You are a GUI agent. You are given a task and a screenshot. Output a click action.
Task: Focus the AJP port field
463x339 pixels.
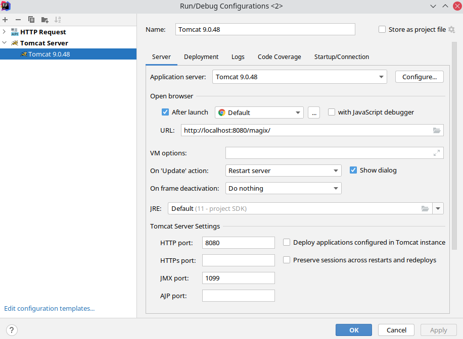pos(238,296)
